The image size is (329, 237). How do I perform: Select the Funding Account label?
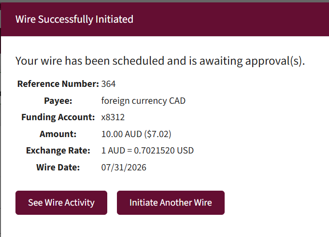click(58, 117)
